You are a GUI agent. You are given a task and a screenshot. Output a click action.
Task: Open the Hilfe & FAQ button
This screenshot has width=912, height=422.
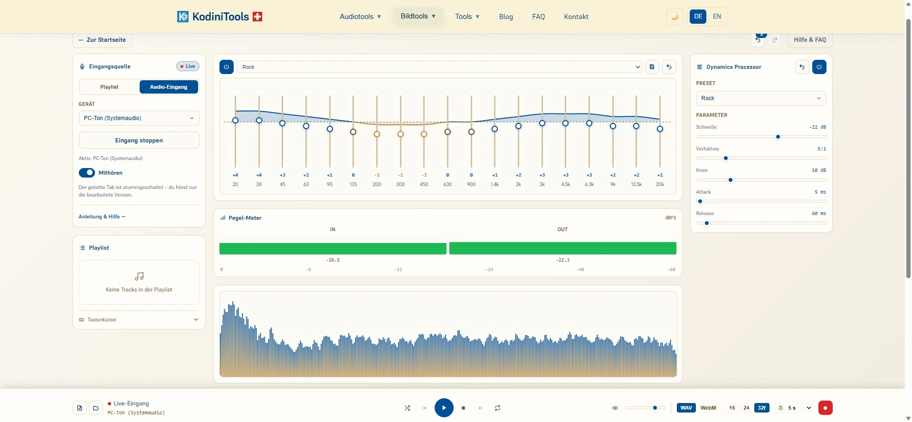coord(810,40)
